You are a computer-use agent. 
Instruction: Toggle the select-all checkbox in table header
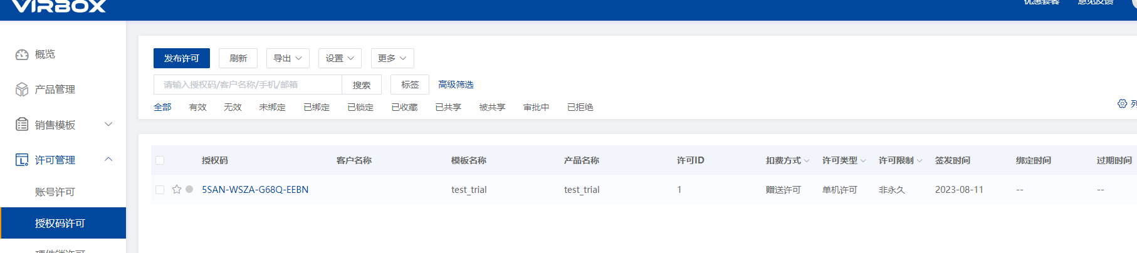tap(160, 160)
